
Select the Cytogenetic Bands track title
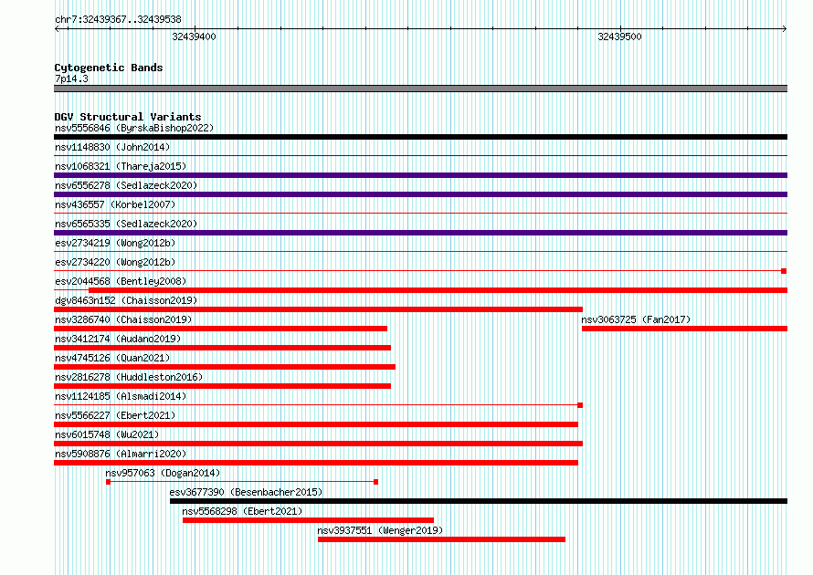point(109,68)
